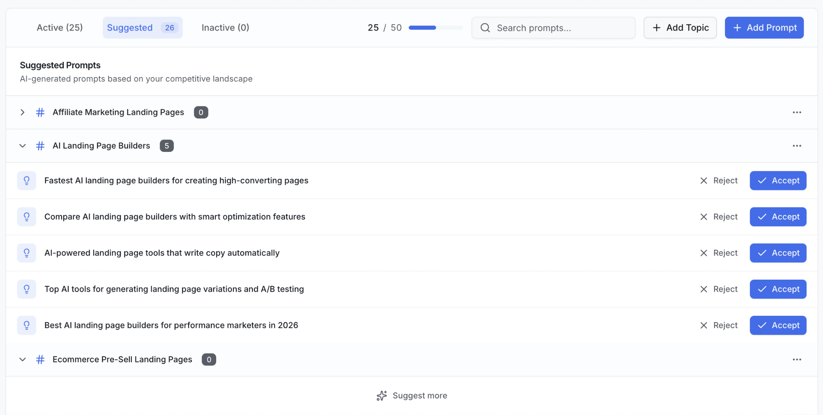Click lightbulb icon for Fastest AI landing page builders
Image resolution: width=823 pixels, height=415 pixels.
[x=27, y=181]
